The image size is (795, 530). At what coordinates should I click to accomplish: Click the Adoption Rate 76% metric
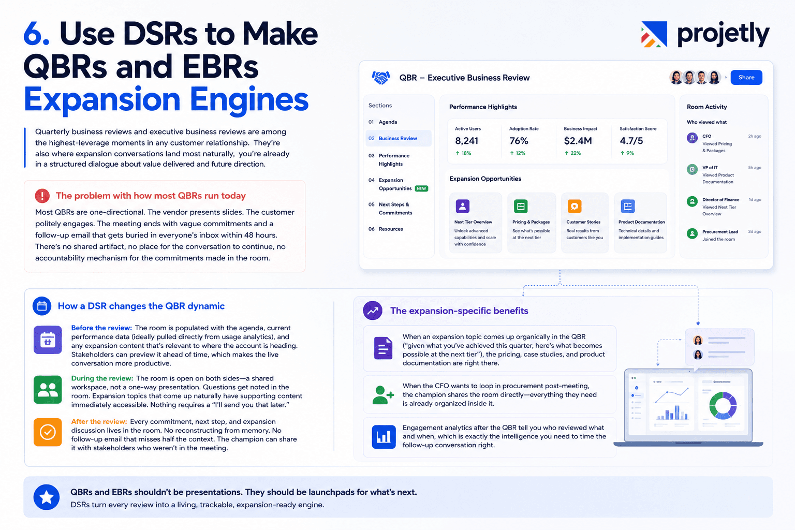(x=524, y=141)
